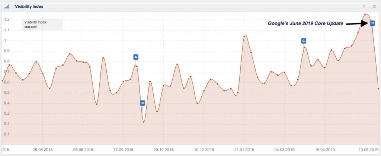Open help via the question mark icon
The height and width of the screenshot is (156, 381).
364,6
